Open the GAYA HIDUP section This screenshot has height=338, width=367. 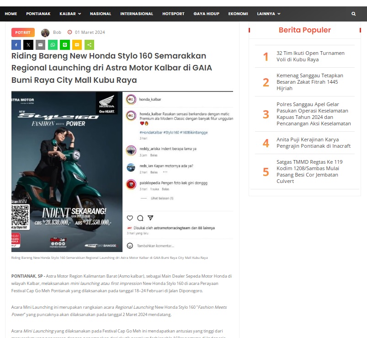tap(206, 14)
